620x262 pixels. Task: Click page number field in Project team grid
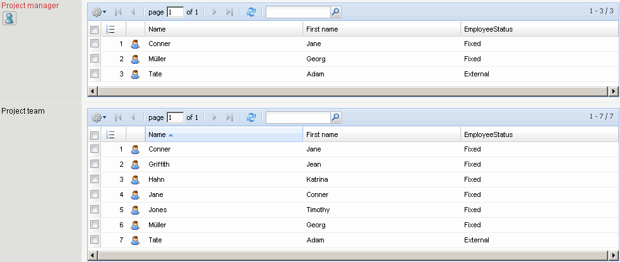[x=175, y=117]
